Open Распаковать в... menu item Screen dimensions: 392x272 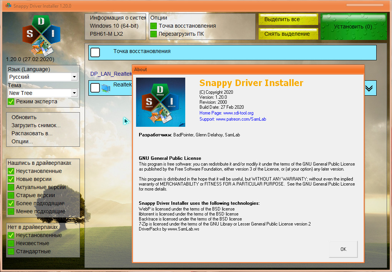(32, 133)
